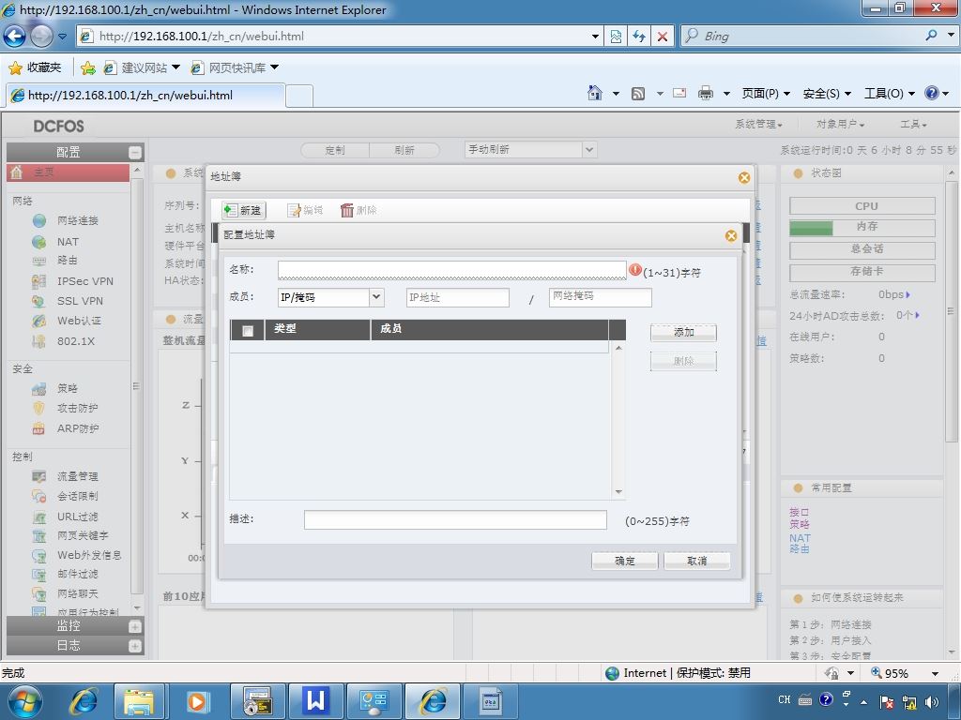Click the 刷新 button
The image size is (961, 720).
404,150
